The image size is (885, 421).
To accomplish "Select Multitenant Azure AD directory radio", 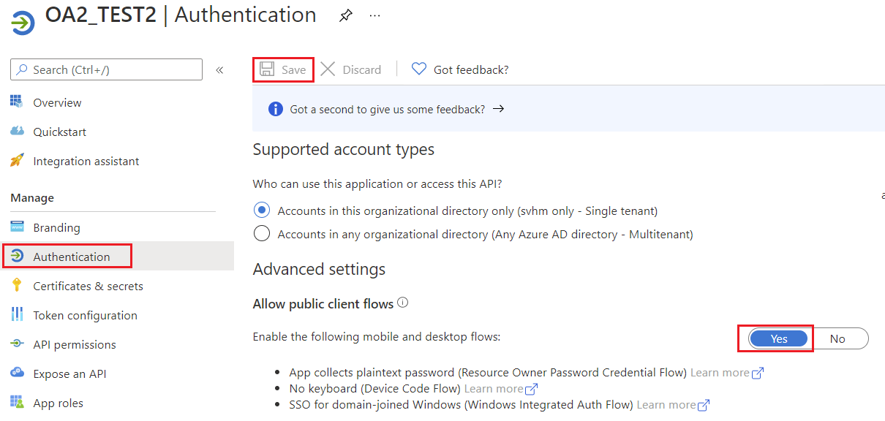I will click(261, 234).
